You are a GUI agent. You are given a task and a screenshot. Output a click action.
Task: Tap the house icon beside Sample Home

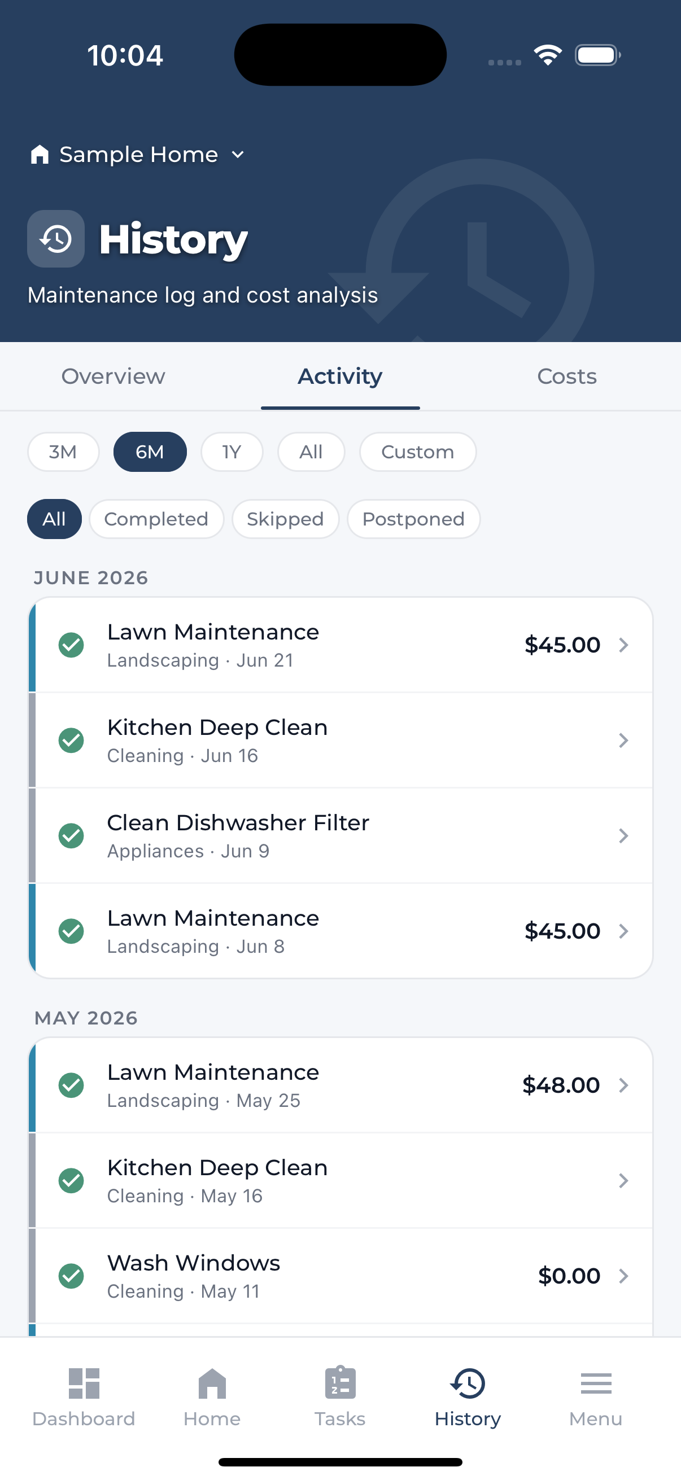tap(40, 154)
